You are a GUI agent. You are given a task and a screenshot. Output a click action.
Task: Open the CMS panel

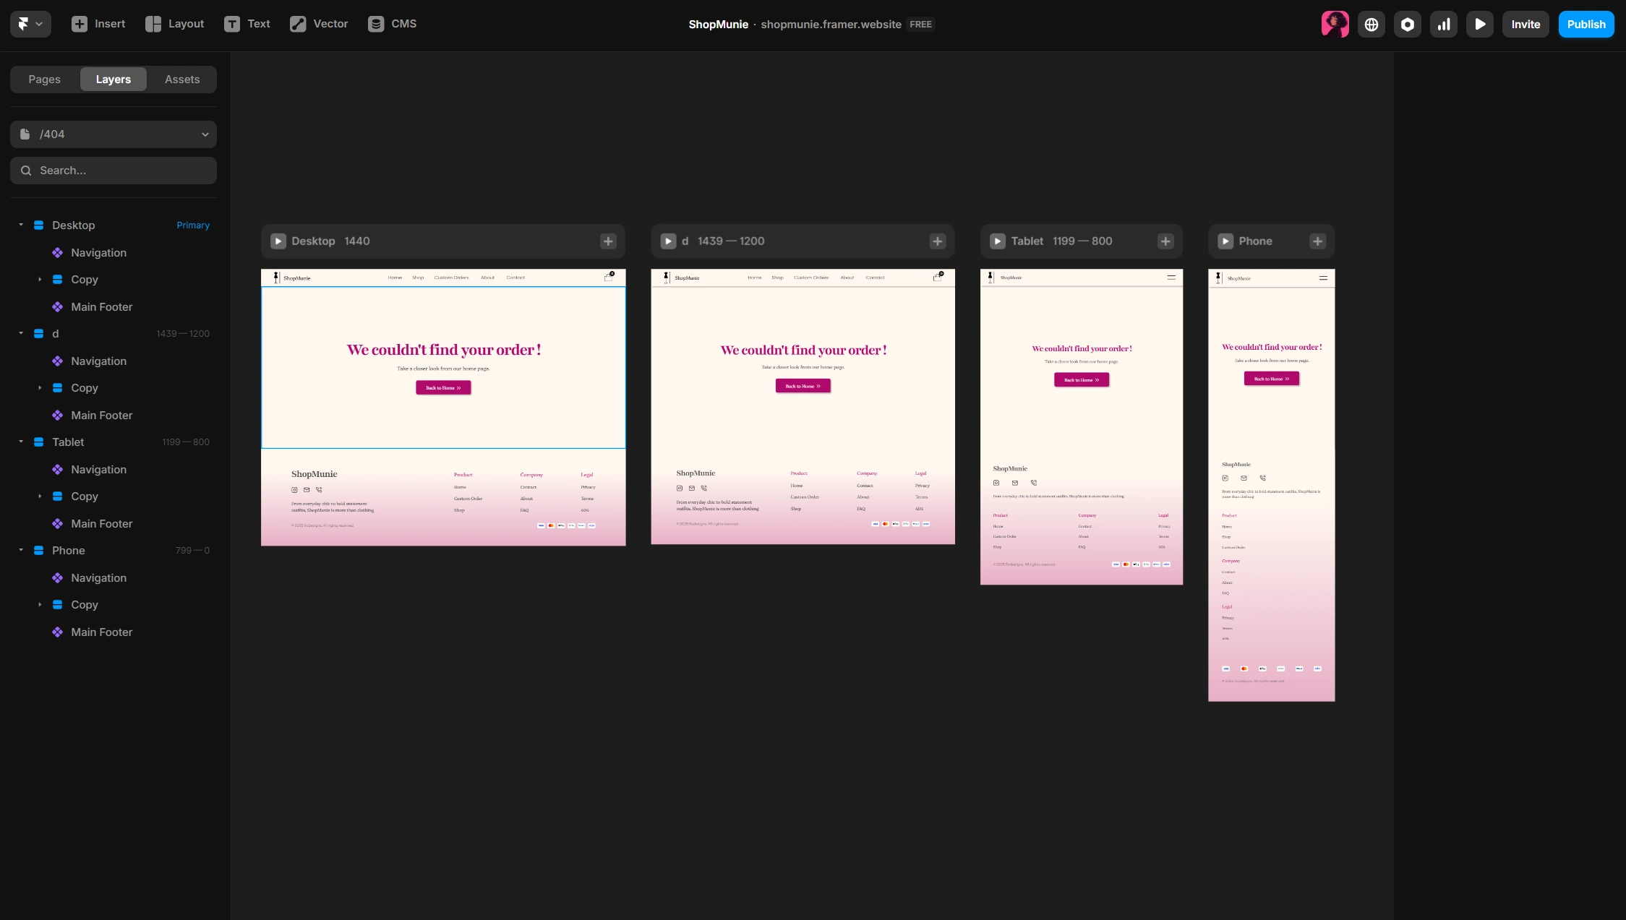coord(393,23)
